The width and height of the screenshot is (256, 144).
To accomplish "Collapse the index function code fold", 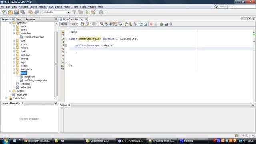I will 66,46.
